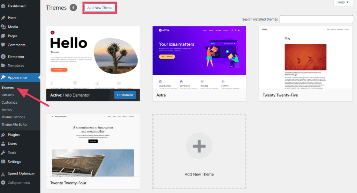Click the theme count badge showing 4
The image size is (357, 193).
(73, 8)
